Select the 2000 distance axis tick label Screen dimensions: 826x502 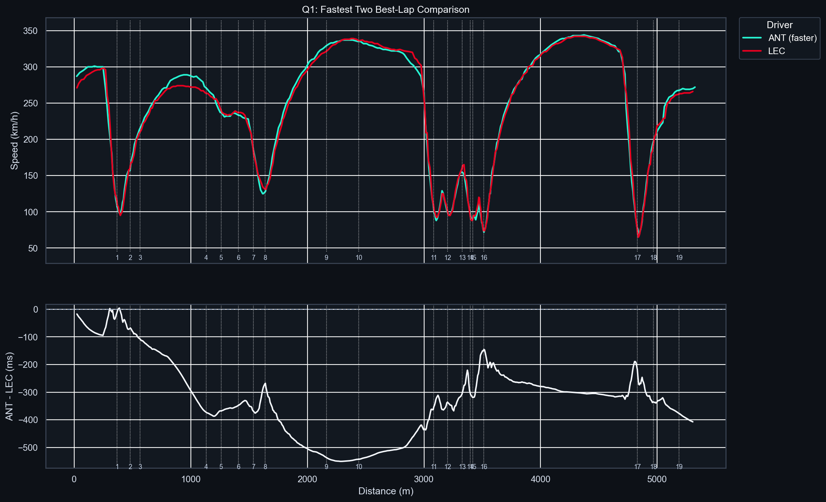[308, 479]
